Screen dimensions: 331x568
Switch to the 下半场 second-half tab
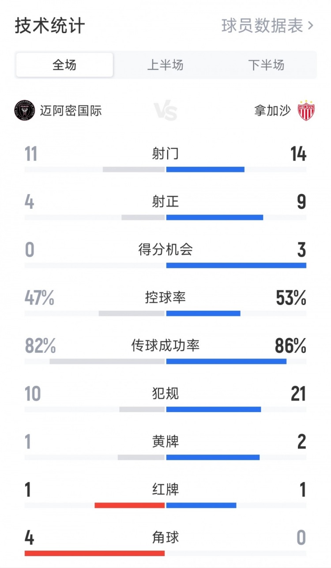click(267, 64)
